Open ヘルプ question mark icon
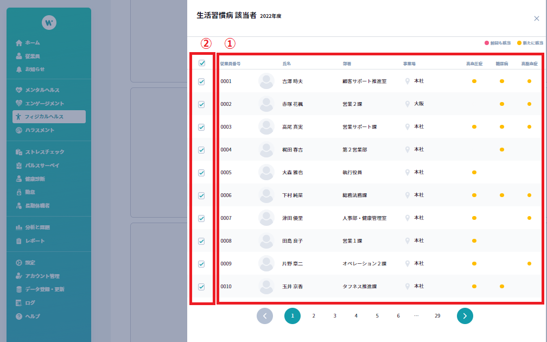Screen dimensions: 547x342 pos(19,316)
